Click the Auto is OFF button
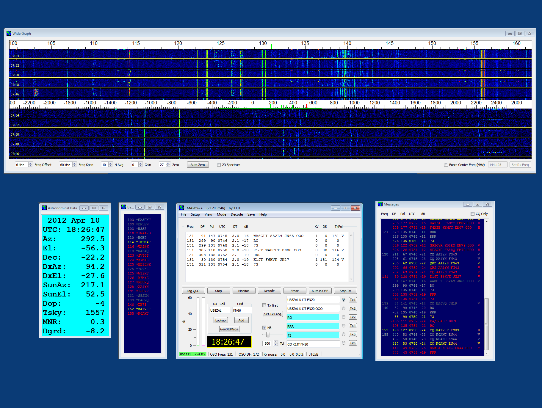This screenshot has width=542, height=408. 320,291
